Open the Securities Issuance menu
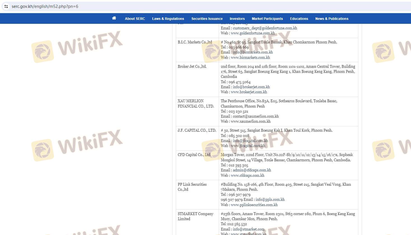Screen dimensions: 411x235 click(x=207, y=19)
